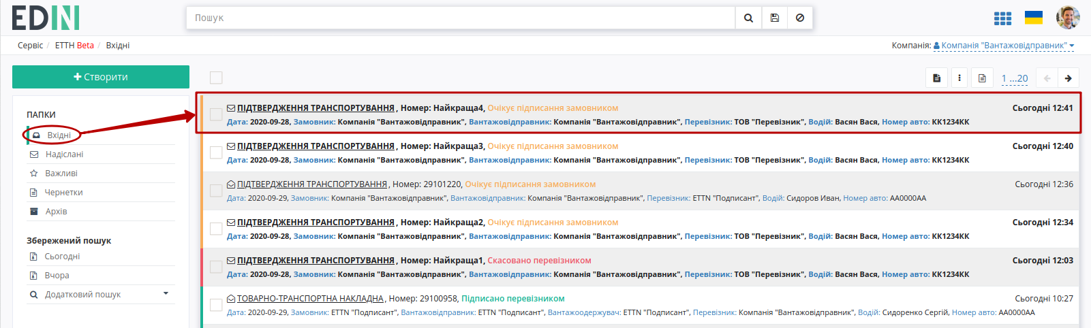Open the Надіслані folder
This screenshot has width=1091, height=328.
click(64, 154)
